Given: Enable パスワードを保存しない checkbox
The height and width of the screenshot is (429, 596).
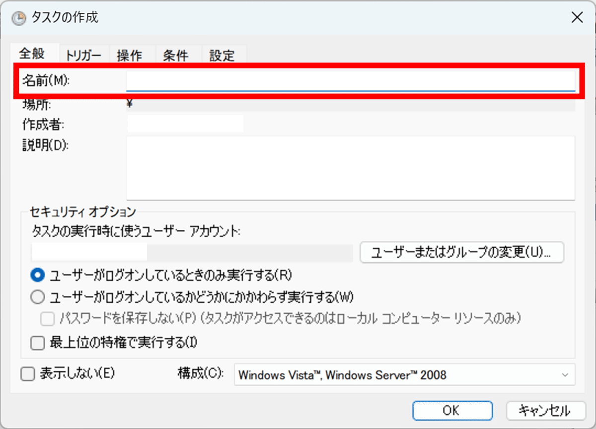Looking at the screenshot, I should (x=47, y=319).
